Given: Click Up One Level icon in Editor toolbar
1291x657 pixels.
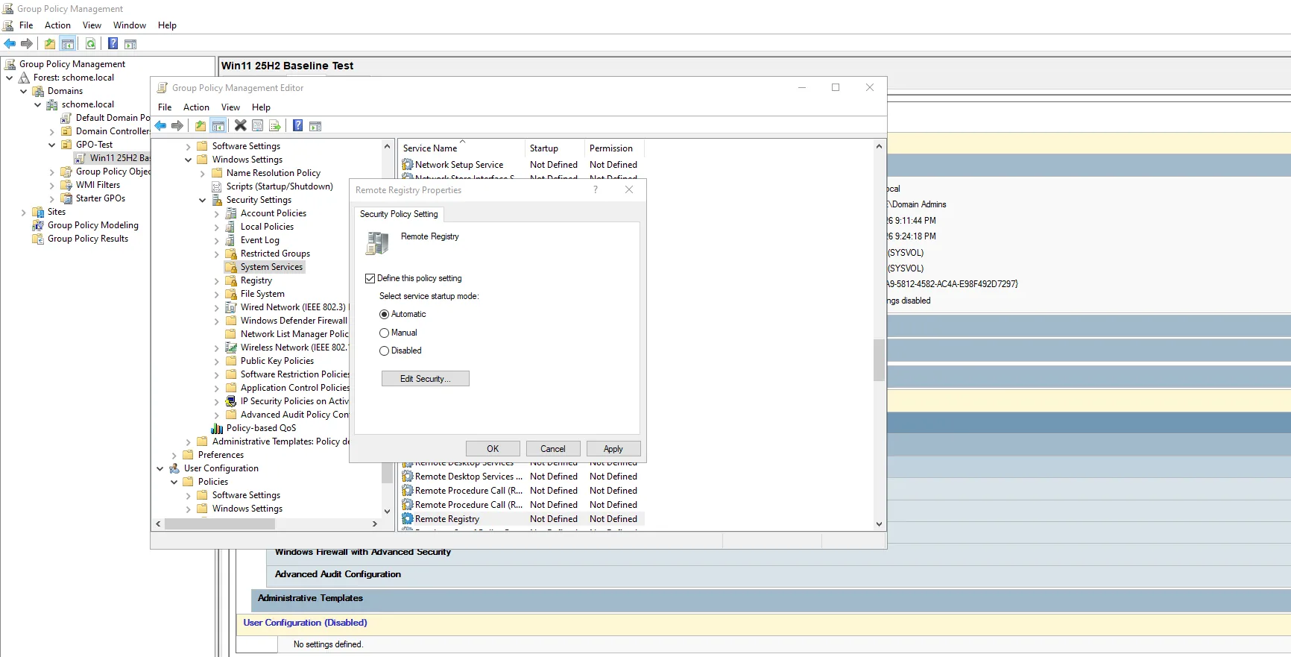Looking at the screenshot, I should tap(201, 125).
